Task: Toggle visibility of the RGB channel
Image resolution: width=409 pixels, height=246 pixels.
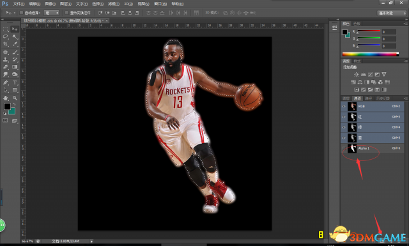Action: 344,107
